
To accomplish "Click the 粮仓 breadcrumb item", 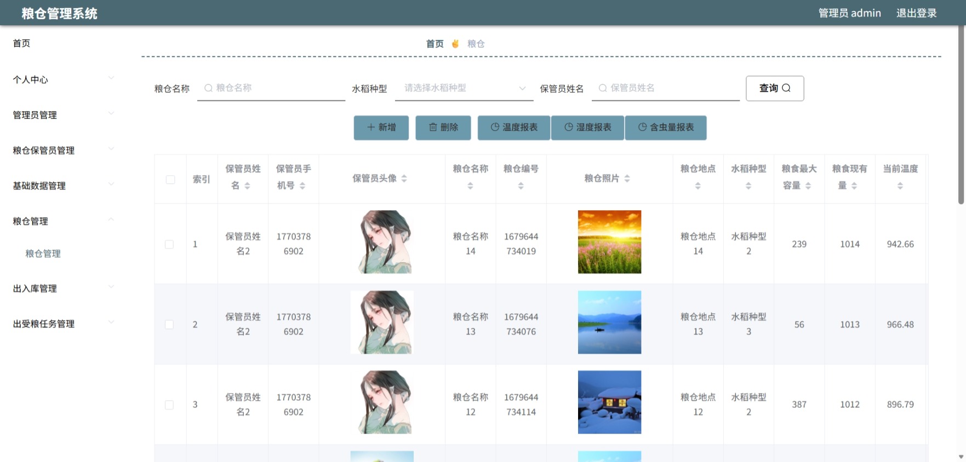I will tap(476, 44).
